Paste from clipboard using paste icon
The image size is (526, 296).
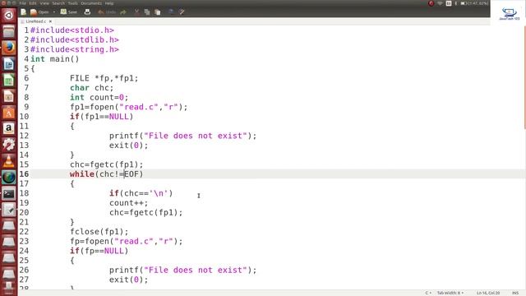157,12
